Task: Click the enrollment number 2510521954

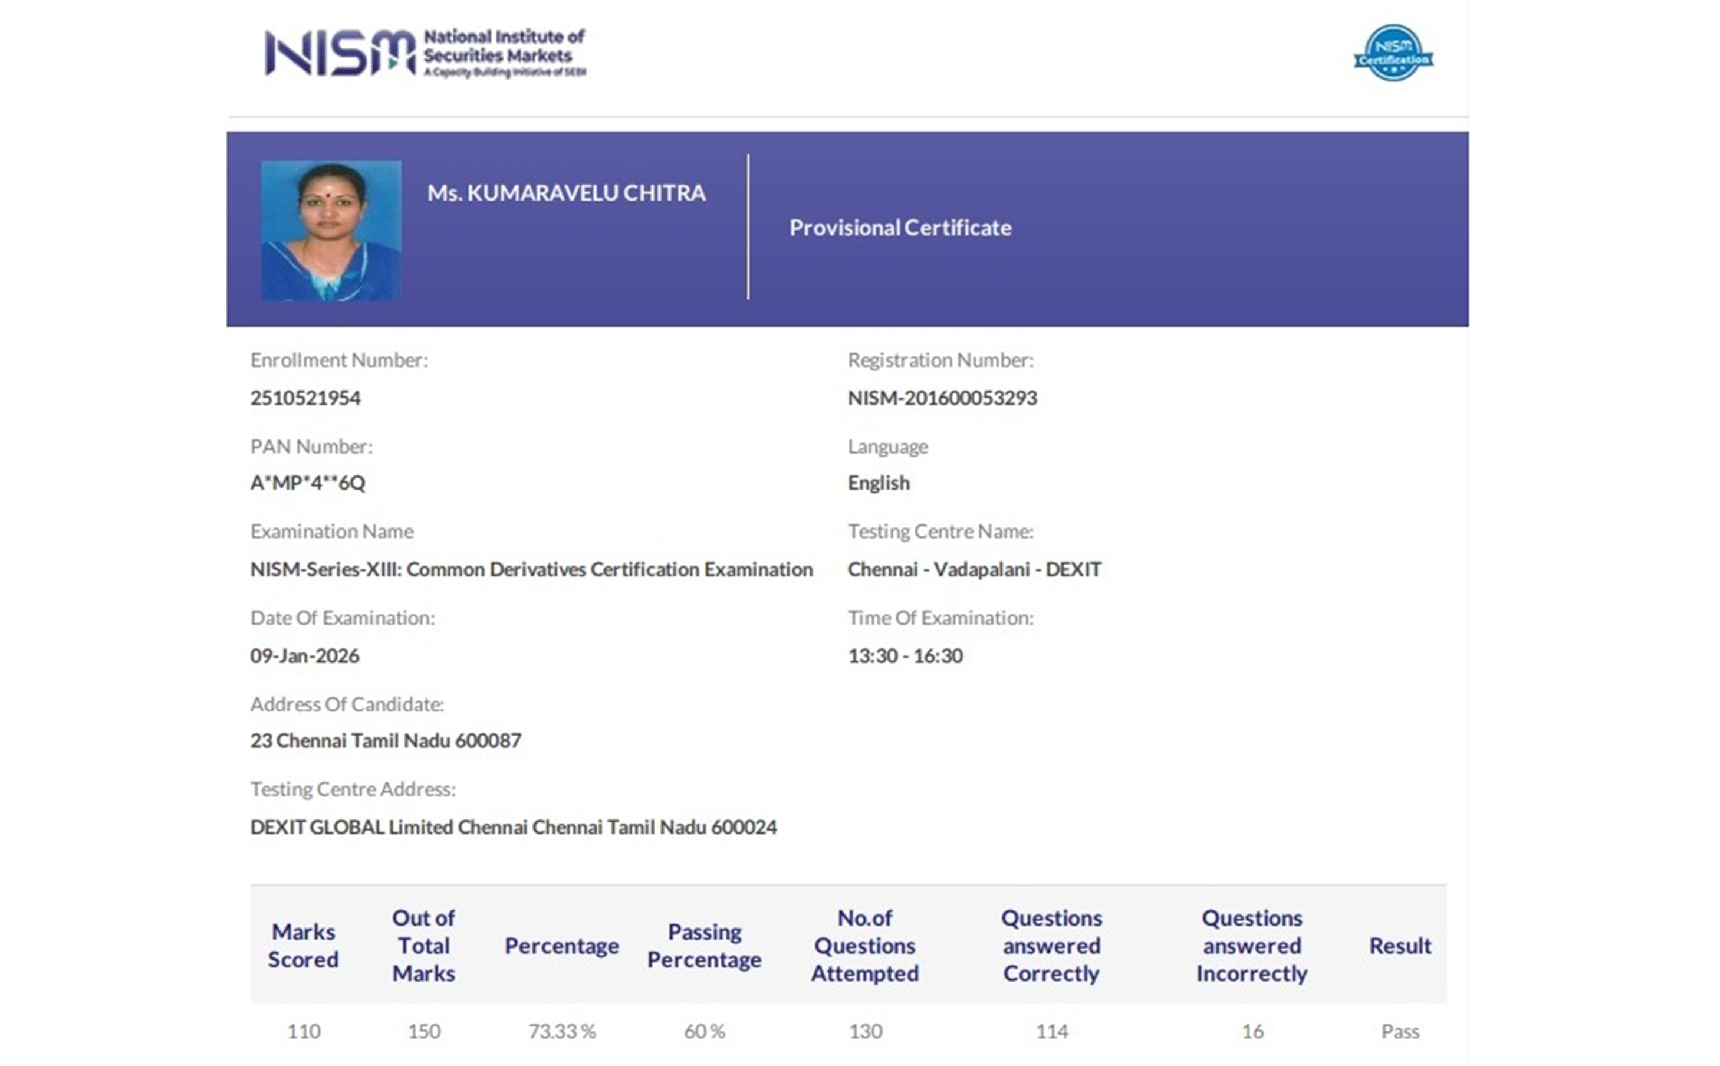Action: point(305,398)
